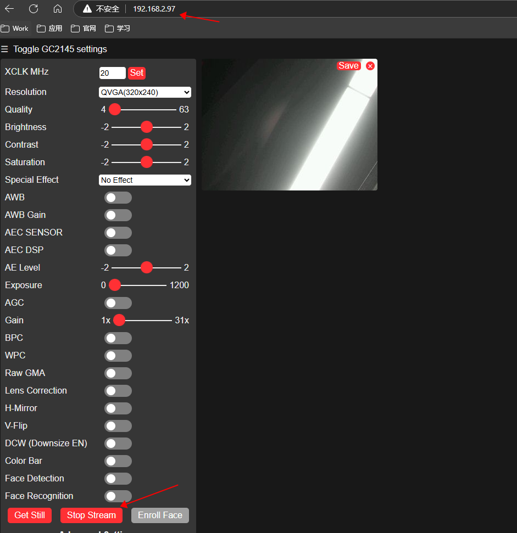Click the AE Level slider handle
This screenshot has width=517, height=533.
coord(147,267)
